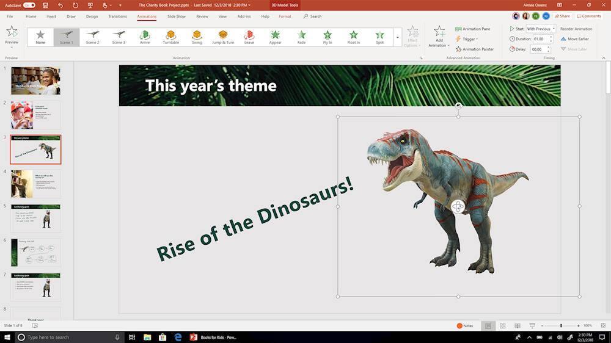Click Move Earlier to reorder animation
611x343 pixels.
click(x=574, y=39)
